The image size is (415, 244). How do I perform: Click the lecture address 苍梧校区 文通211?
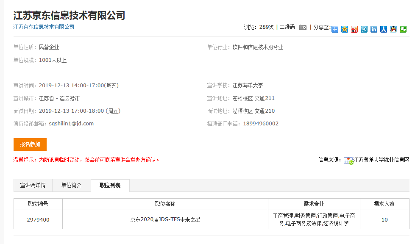(x=253, y=98)
